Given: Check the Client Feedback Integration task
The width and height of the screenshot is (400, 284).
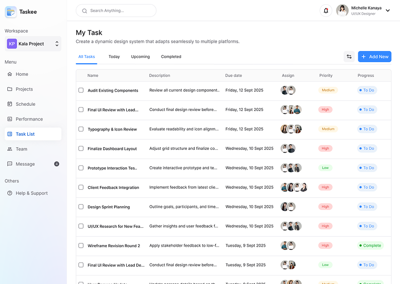Looking at the screenshot, I should pyautogui.click(x=81, y=187).
